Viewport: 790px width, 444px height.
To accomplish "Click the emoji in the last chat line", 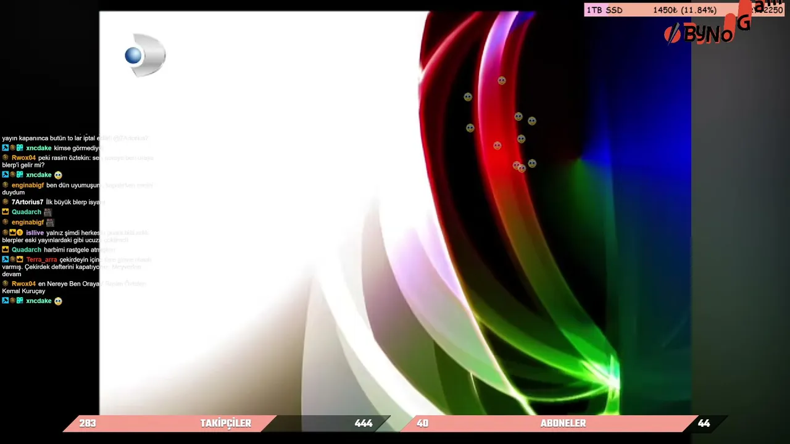I will coord(58,301).
